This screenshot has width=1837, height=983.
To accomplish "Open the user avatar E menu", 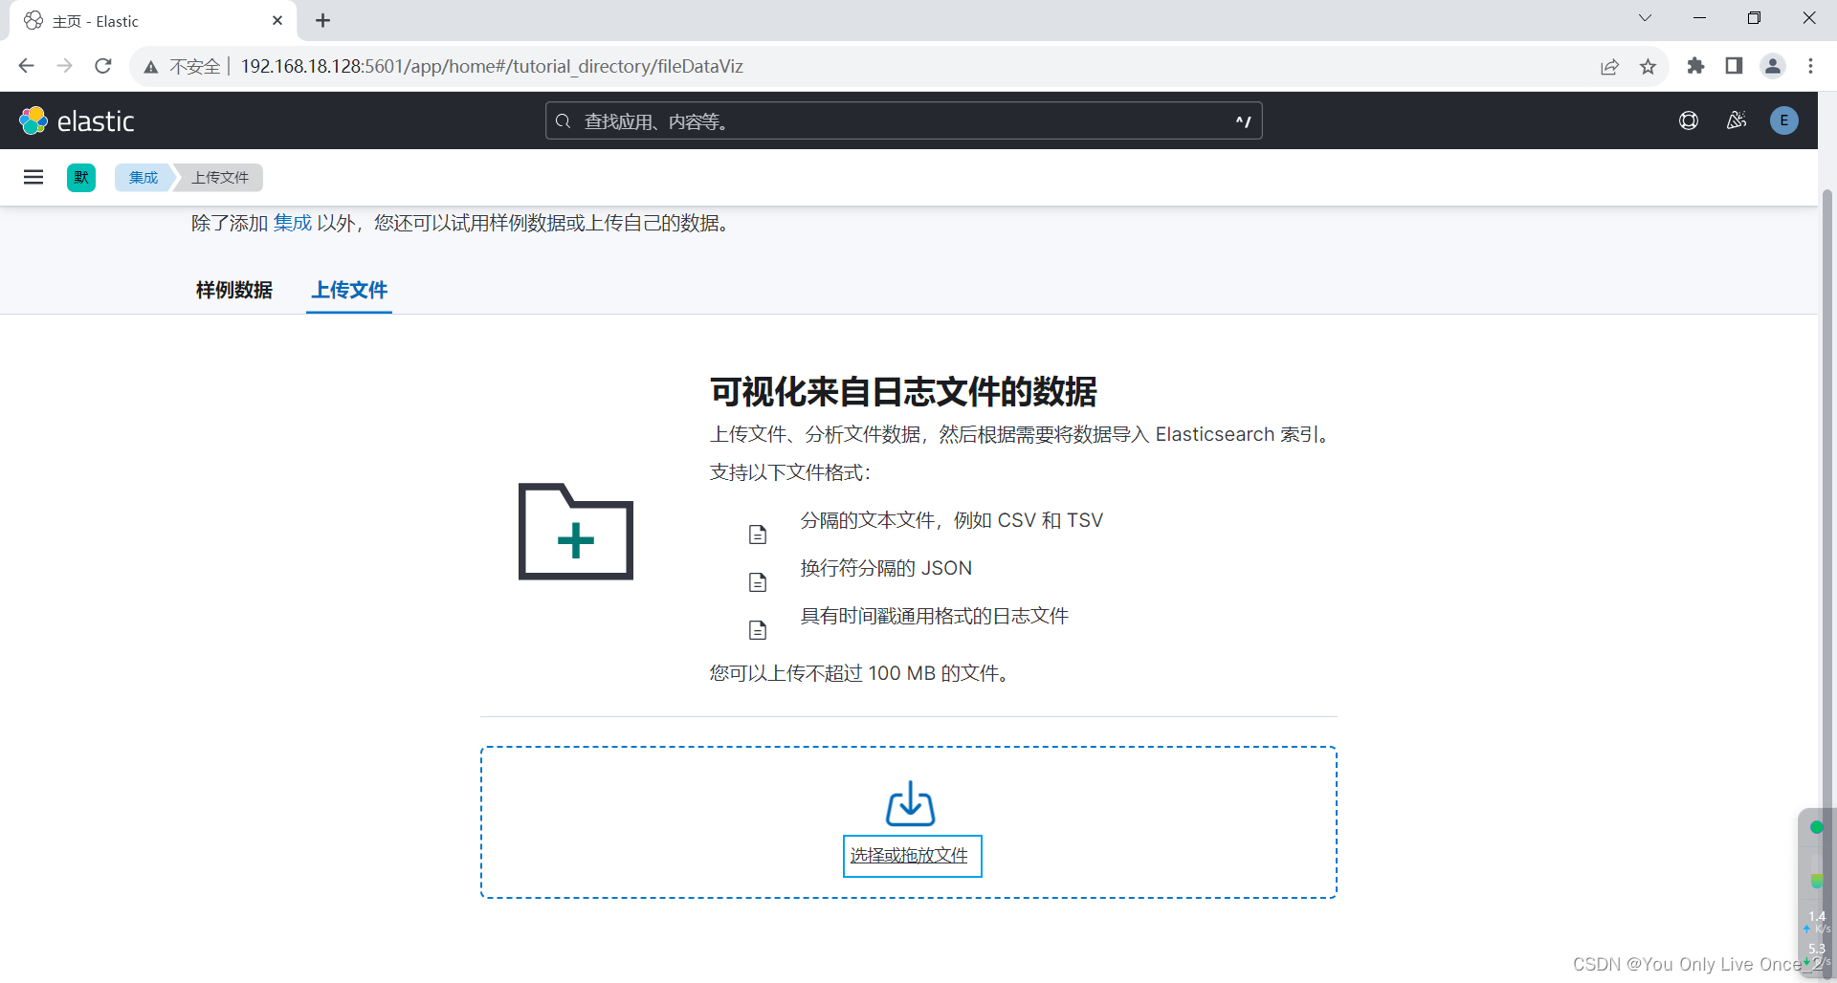I will 1784,120.
